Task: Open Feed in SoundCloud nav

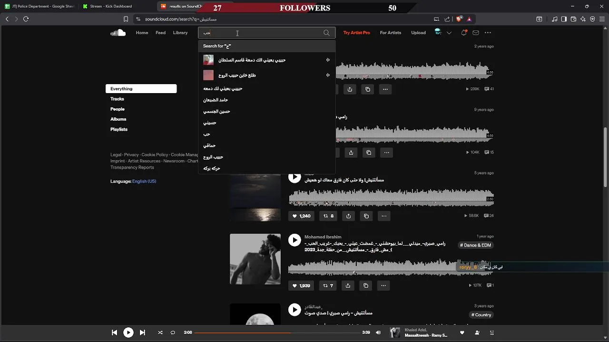Action: pyautogui.click(x=160, y=33)
